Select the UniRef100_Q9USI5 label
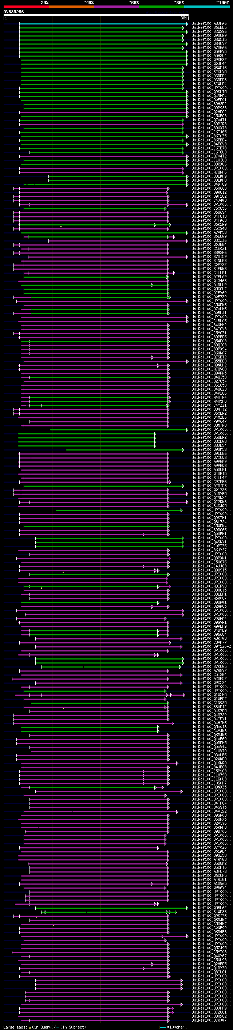233x1030 pixels. pyautogui.click(x=209, y=570)
